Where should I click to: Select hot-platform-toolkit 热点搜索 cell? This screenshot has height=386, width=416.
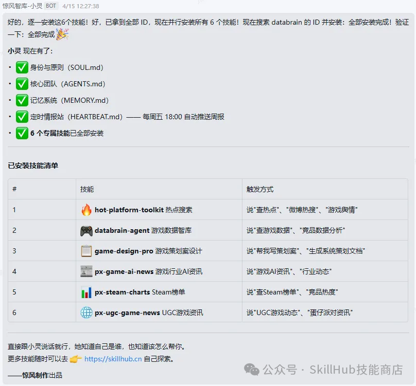pos(159,210)
